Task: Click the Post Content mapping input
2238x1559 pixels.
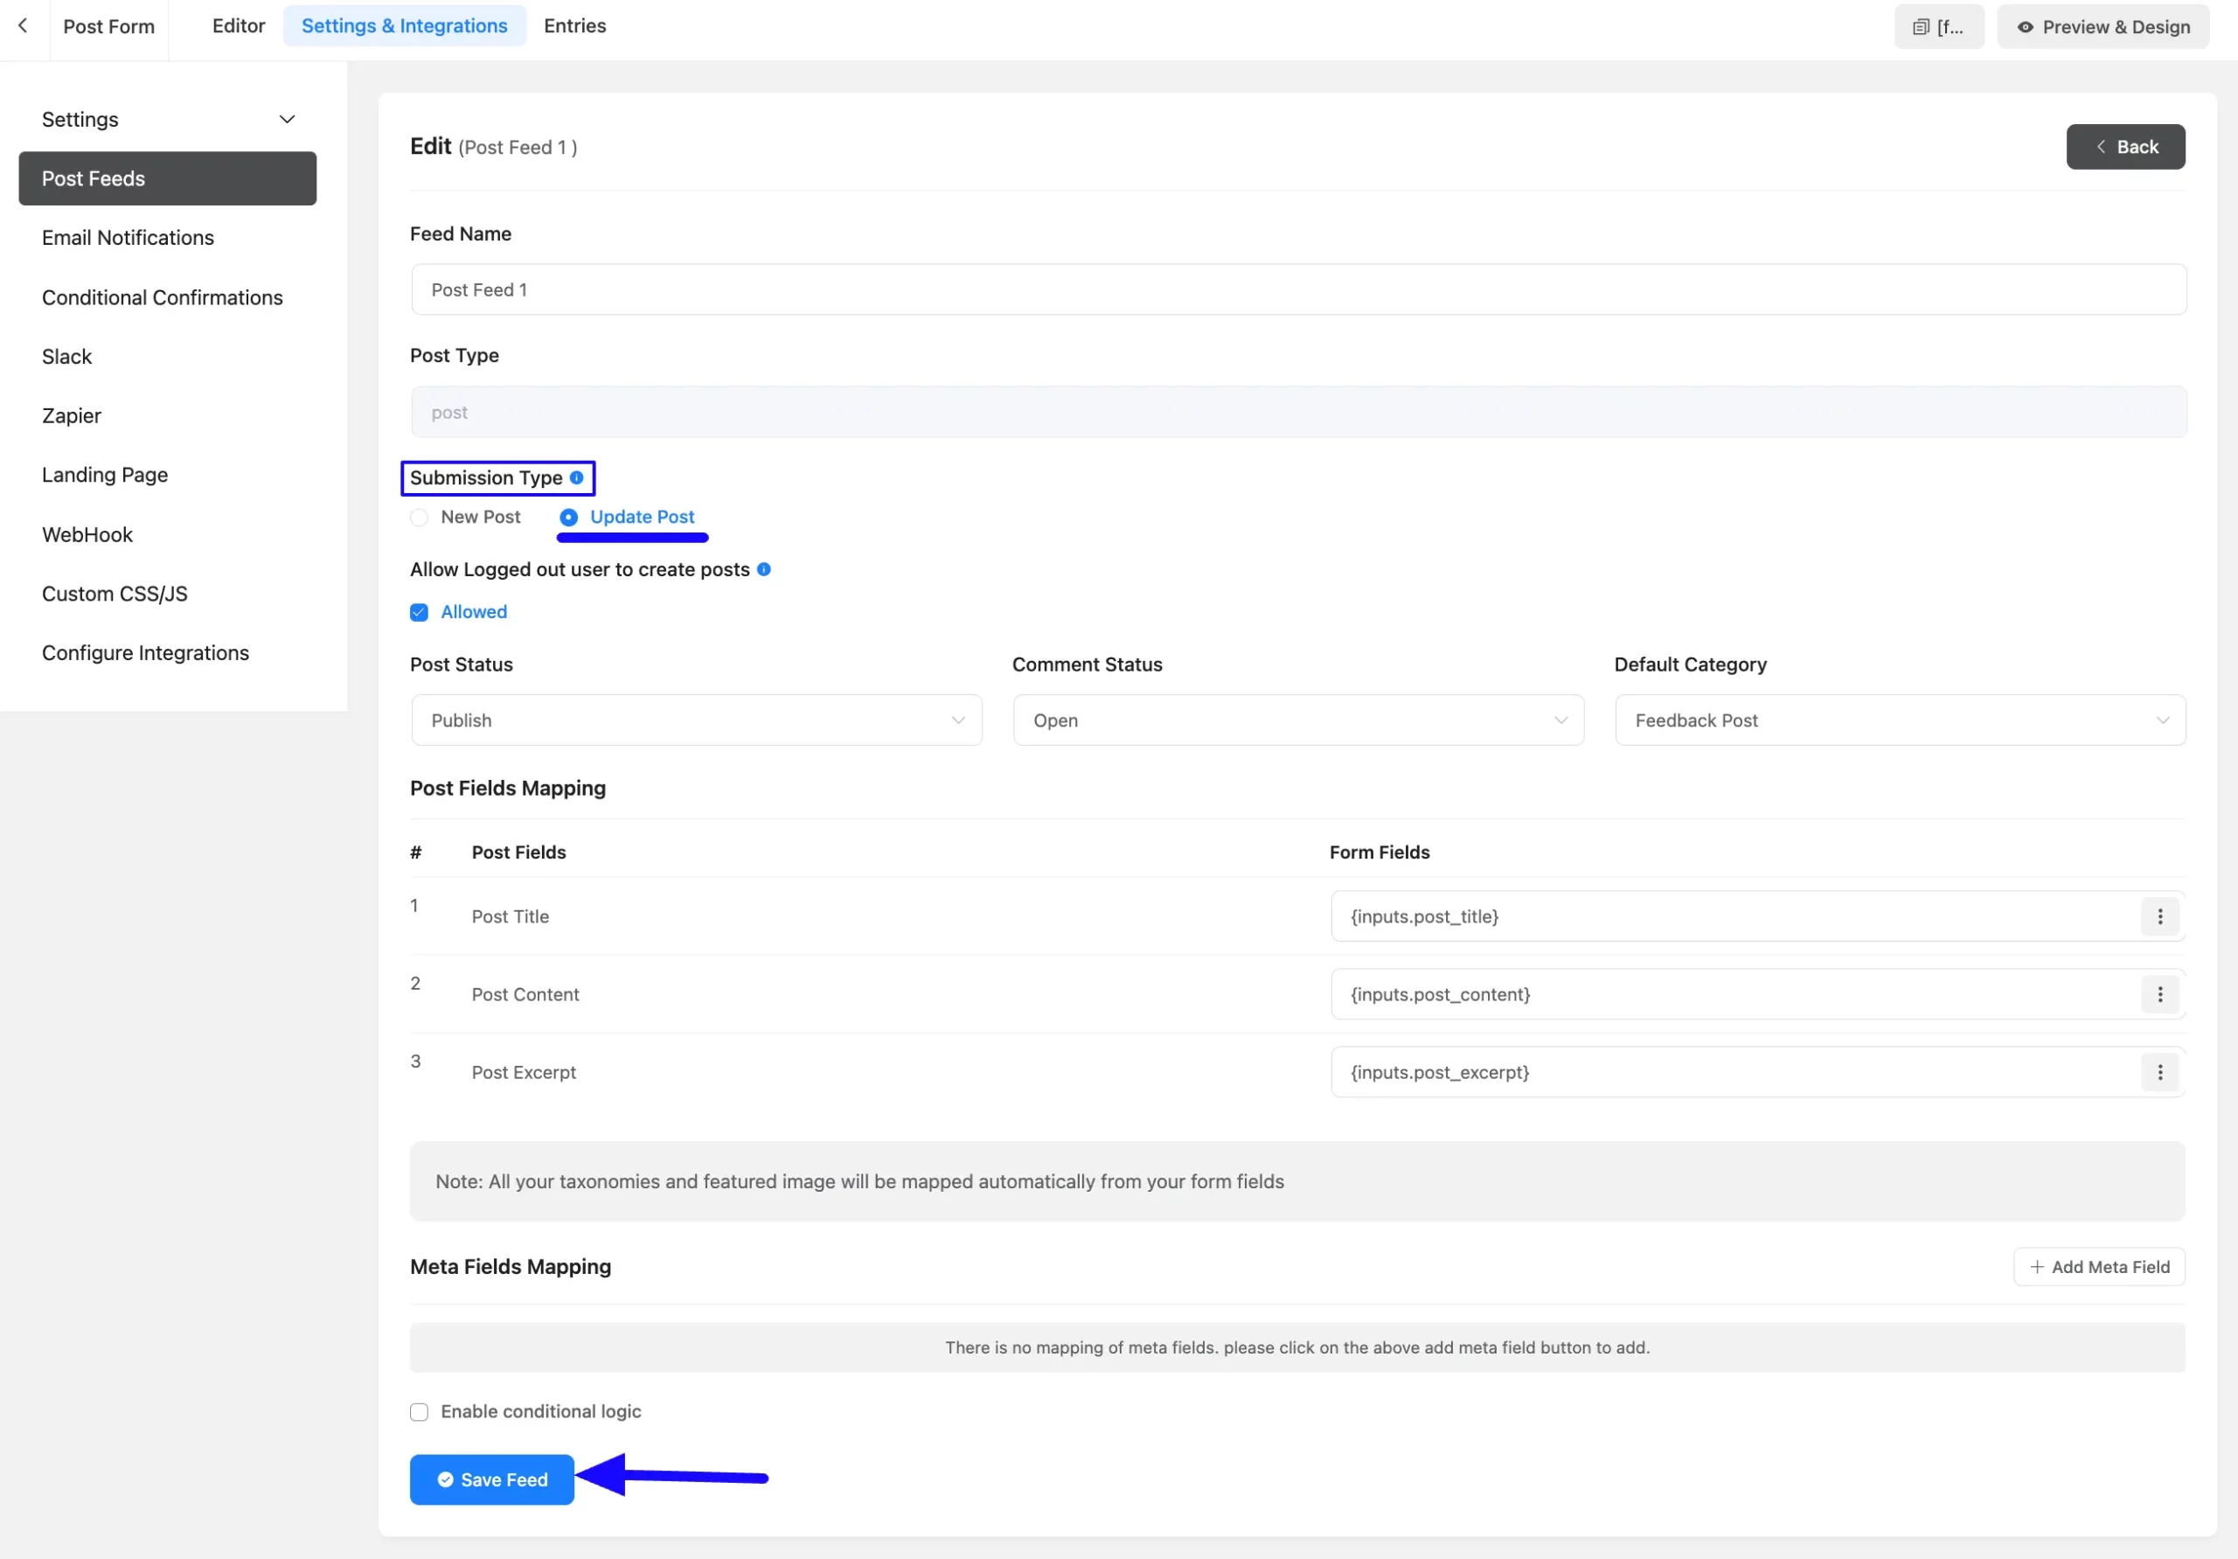Action: pyautogui.click(x=1735, y=994)
